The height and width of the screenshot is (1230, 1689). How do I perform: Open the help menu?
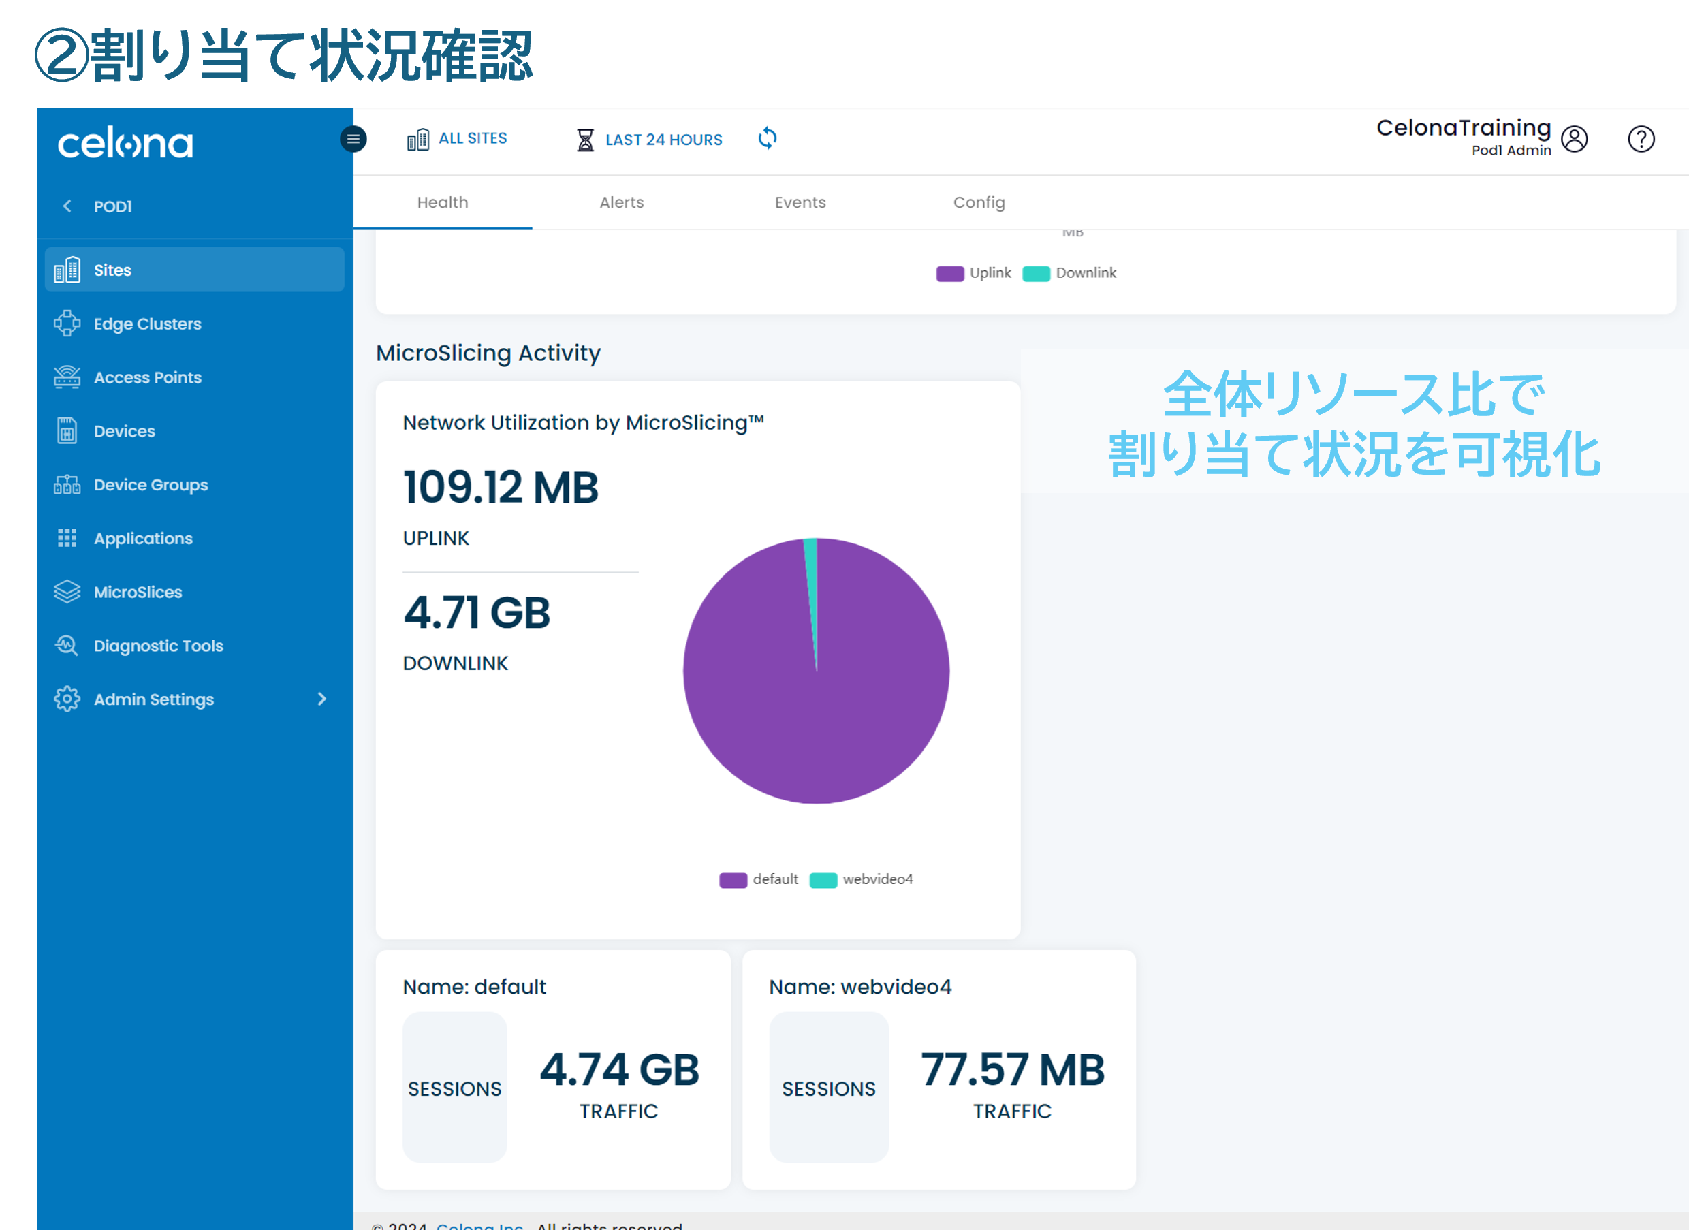pos(1641,138)
